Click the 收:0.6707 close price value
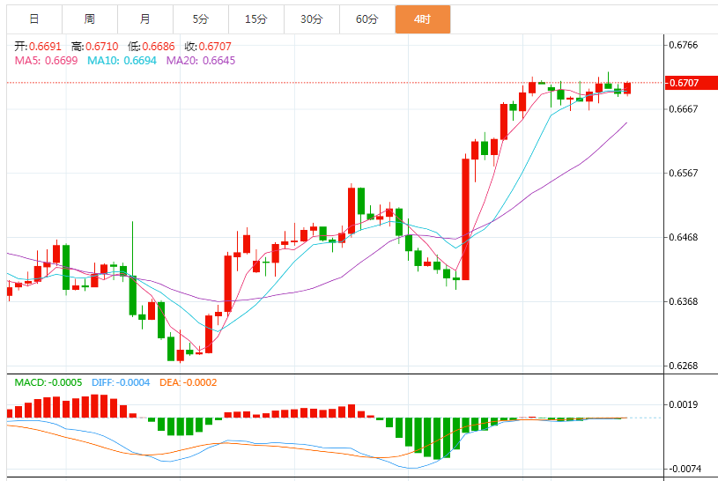718x481 pixels. tap(208, 47)
